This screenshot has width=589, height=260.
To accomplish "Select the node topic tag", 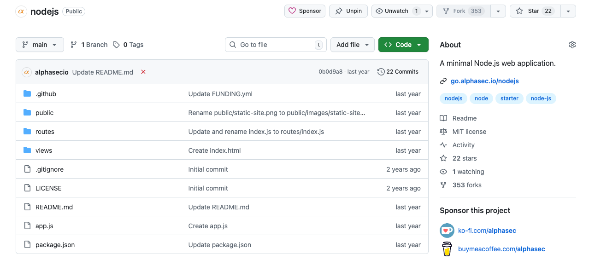I will (x=481, y=98).
